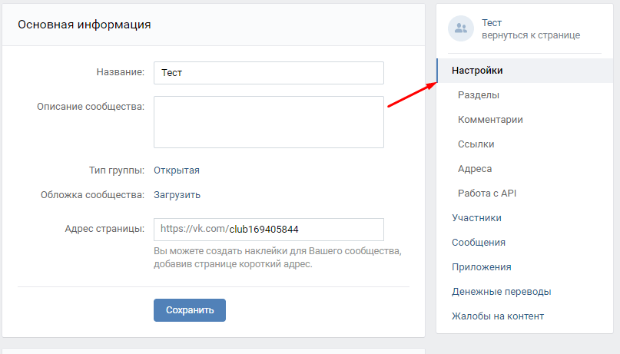Go to Комментарии settings
The width and height of the screenshot is (620, 354).
(x=490, y=120)
